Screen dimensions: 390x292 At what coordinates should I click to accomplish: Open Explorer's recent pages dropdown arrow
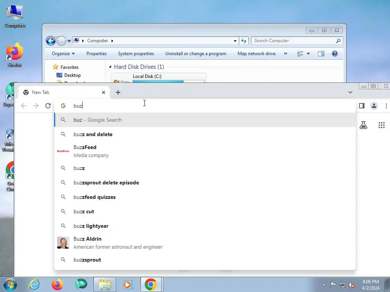pyautogui.click(x=69, y=41)
